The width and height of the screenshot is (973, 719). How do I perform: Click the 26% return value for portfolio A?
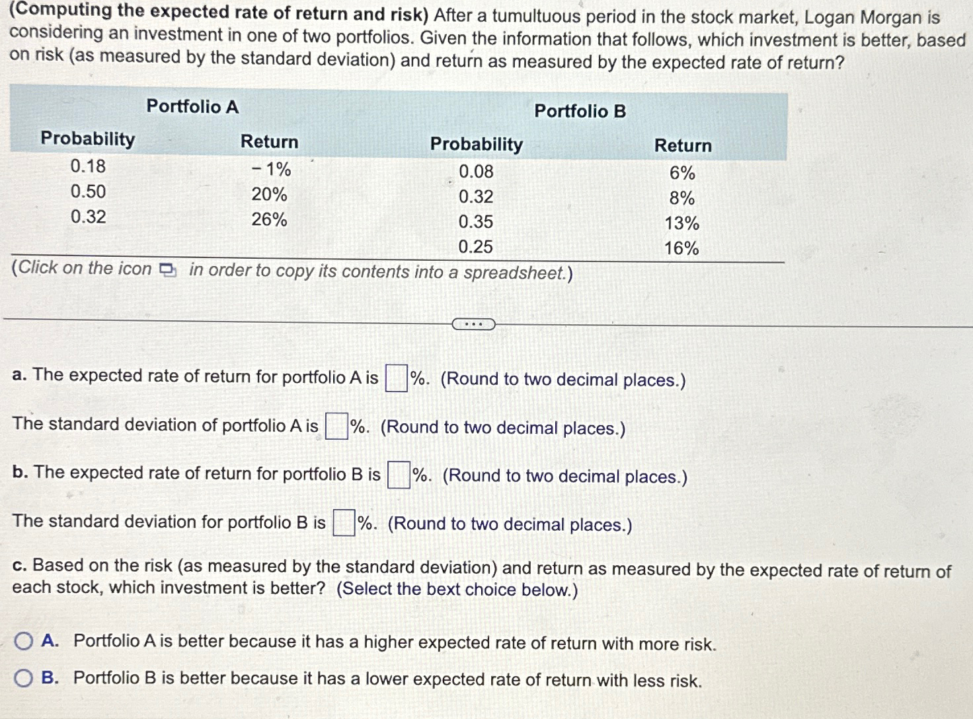(x=269, y=219)
